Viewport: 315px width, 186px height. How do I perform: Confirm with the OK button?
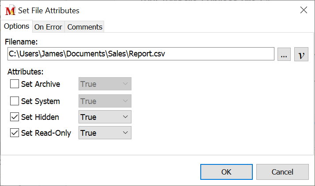pos(226,172)
